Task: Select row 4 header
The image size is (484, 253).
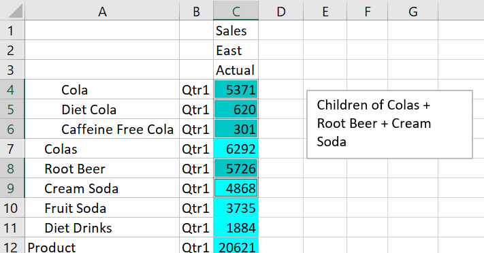Action: click(12, 90)
